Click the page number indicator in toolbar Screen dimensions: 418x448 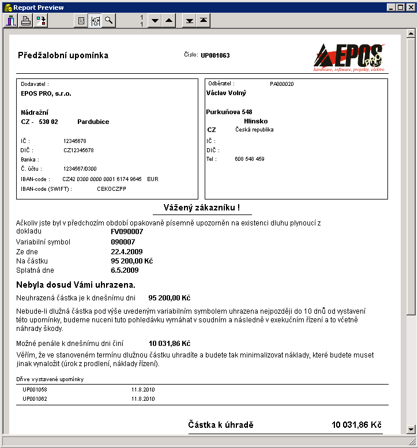tap(141, 21)
